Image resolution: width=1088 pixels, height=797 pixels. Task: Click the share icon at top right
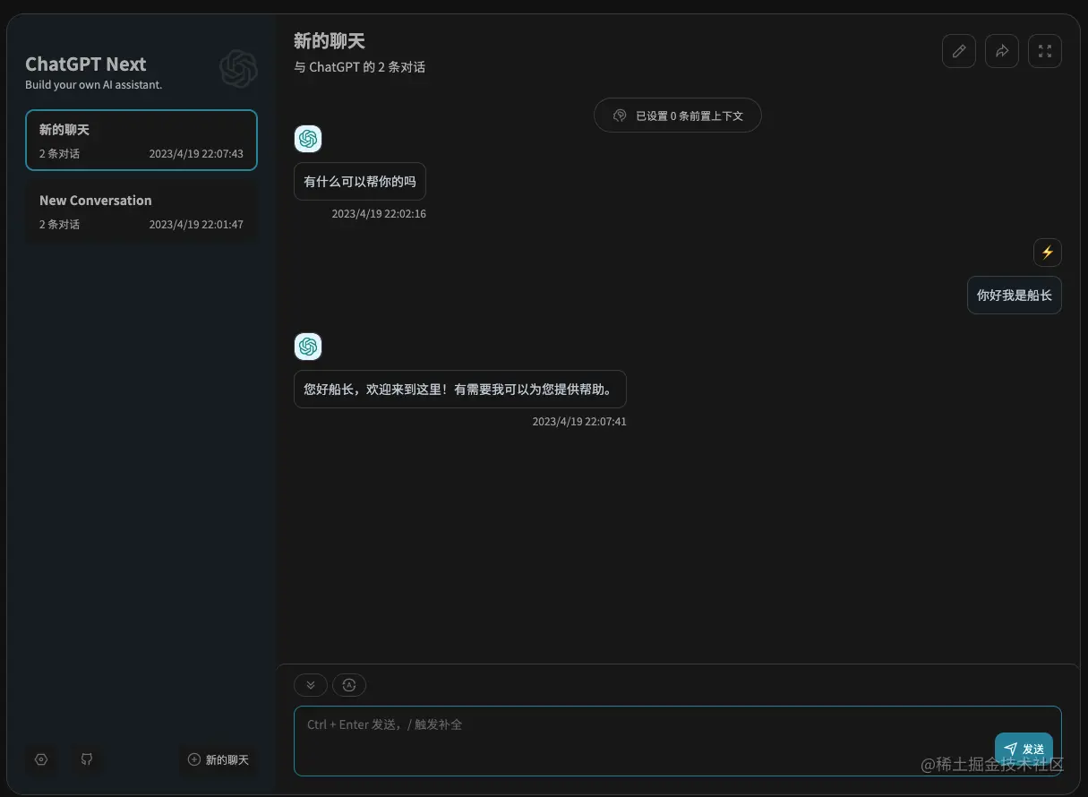click(x=1002, y=51)
